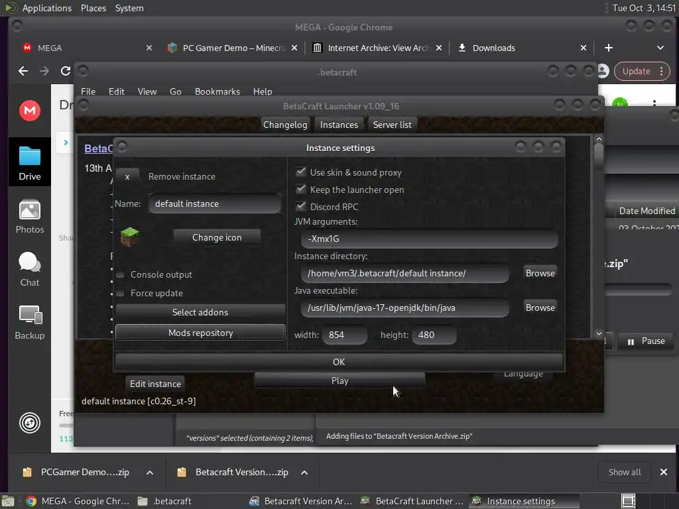Open Chrome profile avatar
The width and height of the screenshot is (679, 509).
click(x=603, y=71)
